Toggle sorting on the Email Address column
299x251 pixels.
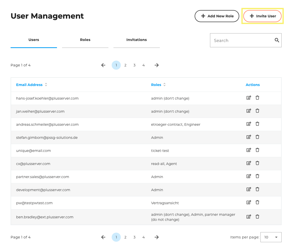point(46,85)
